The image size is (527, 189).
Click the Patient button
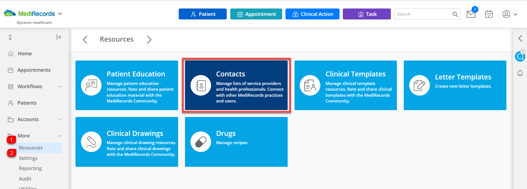203,14
